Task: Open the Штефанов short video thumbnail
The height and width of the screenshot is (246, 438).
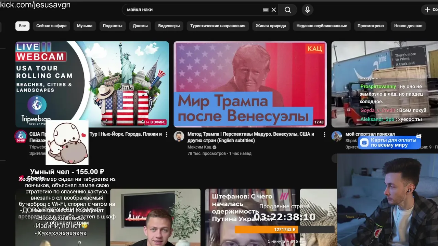Action: click(250, 217)
